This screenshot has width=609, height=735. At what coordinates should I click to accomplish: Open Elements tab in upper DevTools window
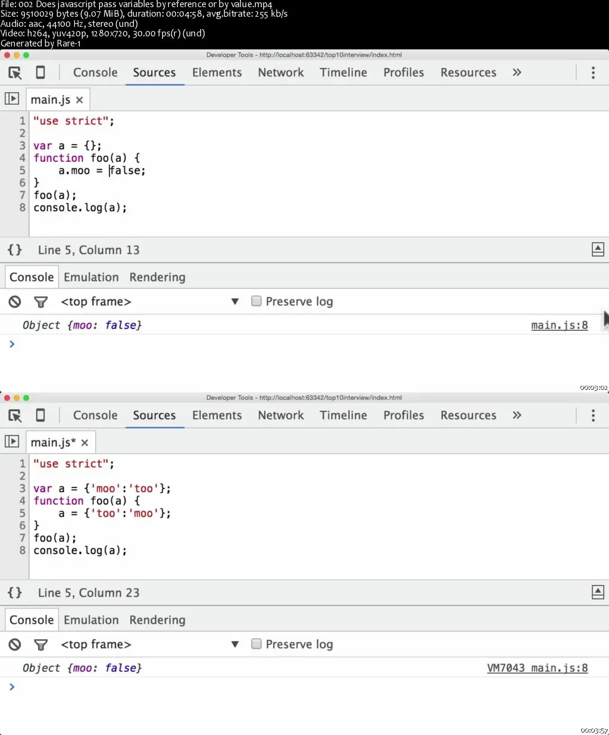pos(217,73)
